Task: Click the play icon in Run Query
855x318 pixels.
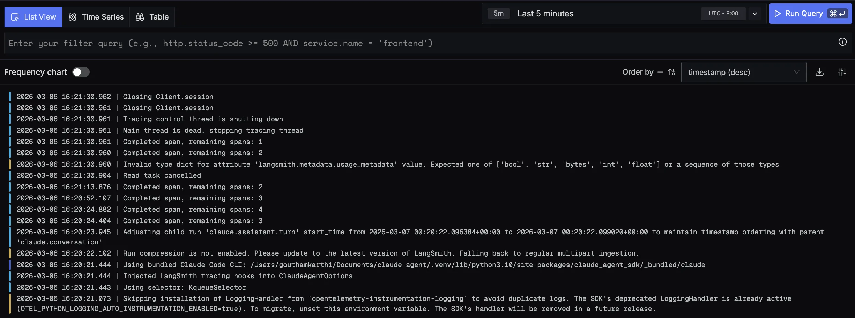Action: point(778,14)
